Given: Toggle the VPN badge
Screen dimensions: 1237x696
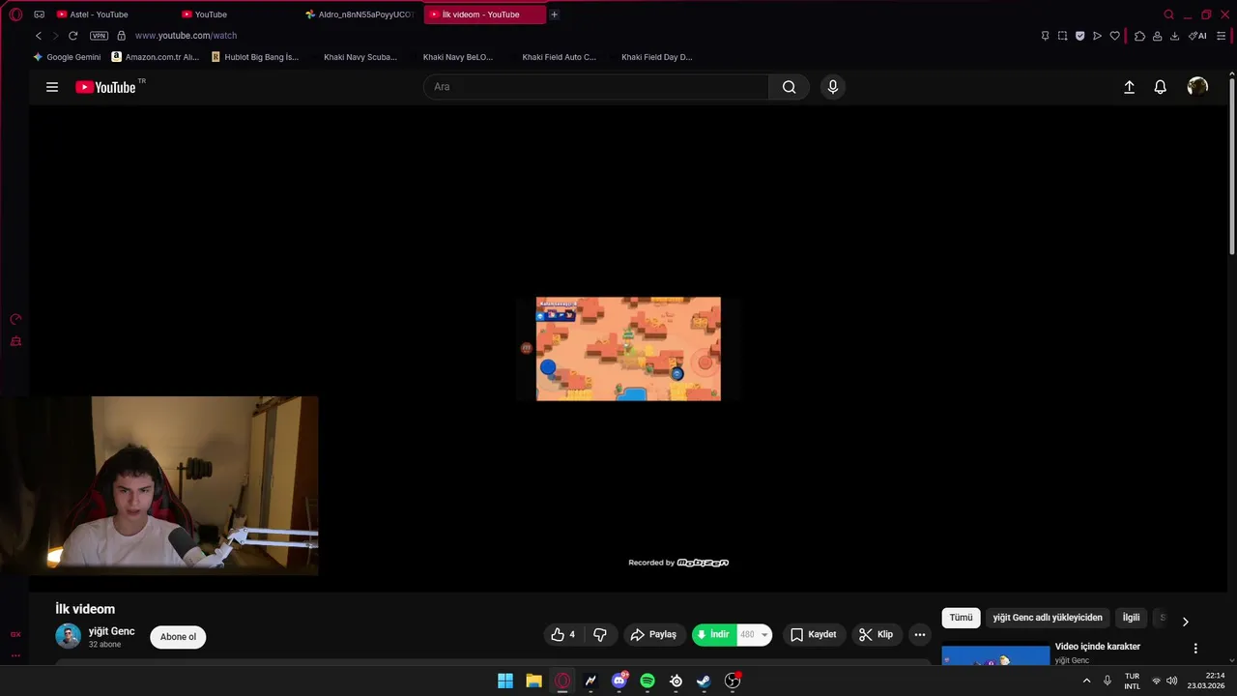Looking at the screenshot, I should click(99, 36).
